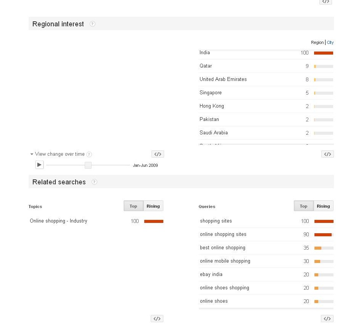This screenshot has height=334, width=353.
Task: Select Region view option
Action: click(x=317, y=42)
